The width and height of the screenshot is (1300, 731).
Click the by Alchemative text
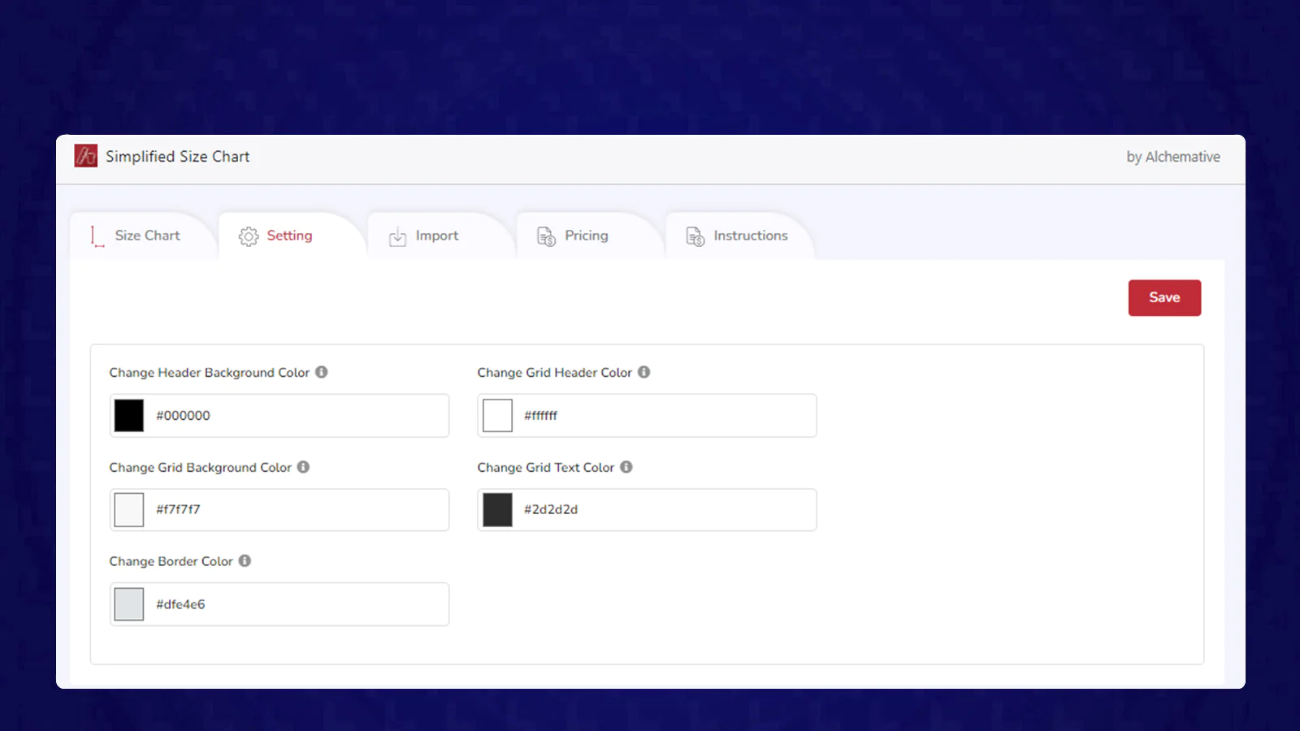[1172, 157]
